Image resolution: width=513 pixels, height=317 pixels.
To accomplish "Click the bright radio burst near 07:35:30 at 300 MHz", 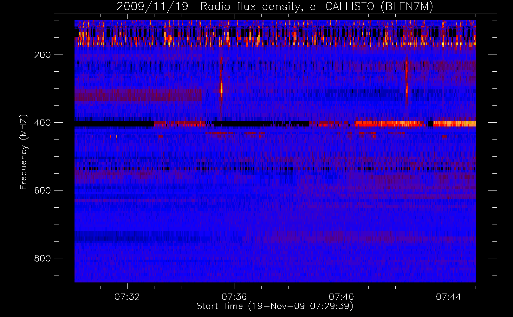I will pos(222,88).
